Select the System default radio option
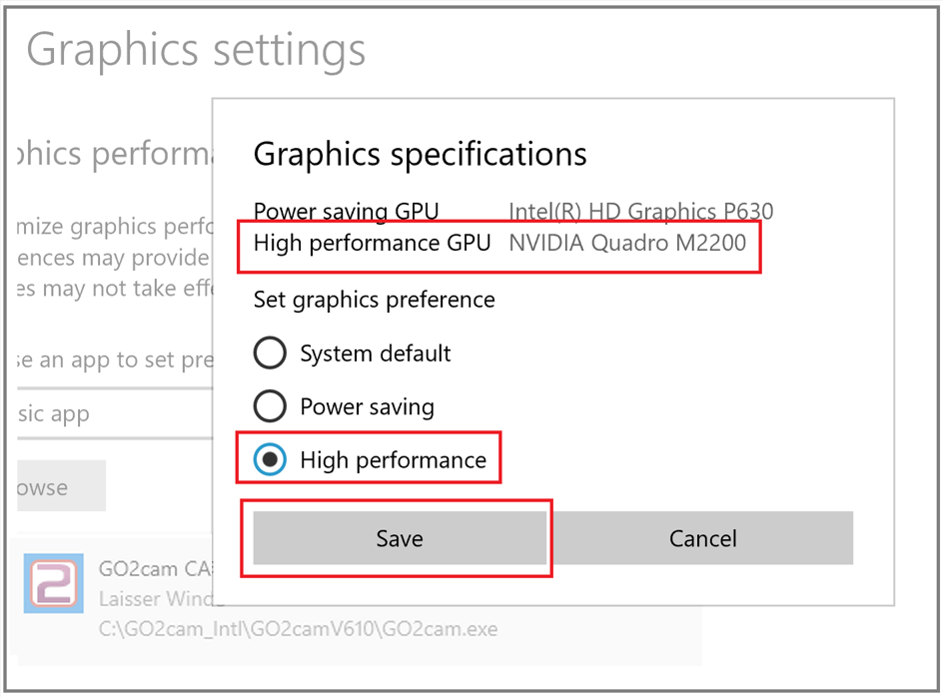This screenshot has width=943, height=697. coord(270,352)
